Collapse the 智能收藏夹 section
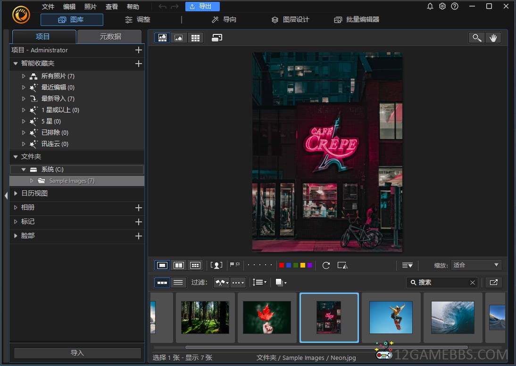 (x=16, y=64)
